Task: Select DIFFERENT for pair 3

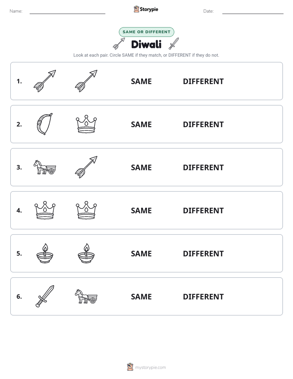Action: coord(203,167)
